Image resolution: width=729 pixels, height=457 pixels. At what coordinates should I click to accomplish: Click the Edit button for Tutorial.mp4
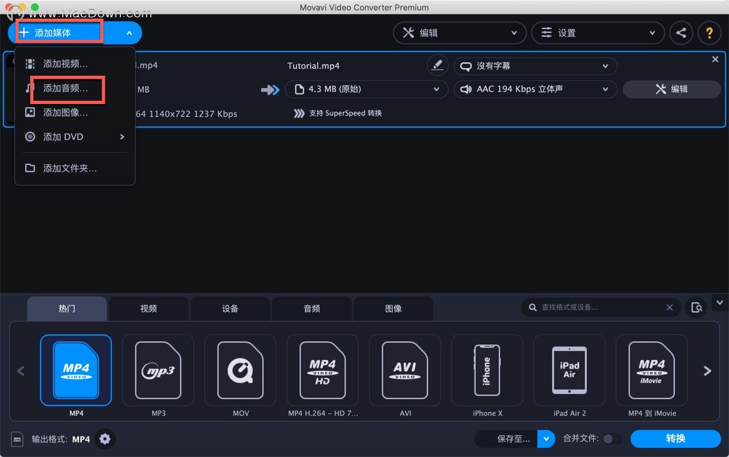[671, 89]
